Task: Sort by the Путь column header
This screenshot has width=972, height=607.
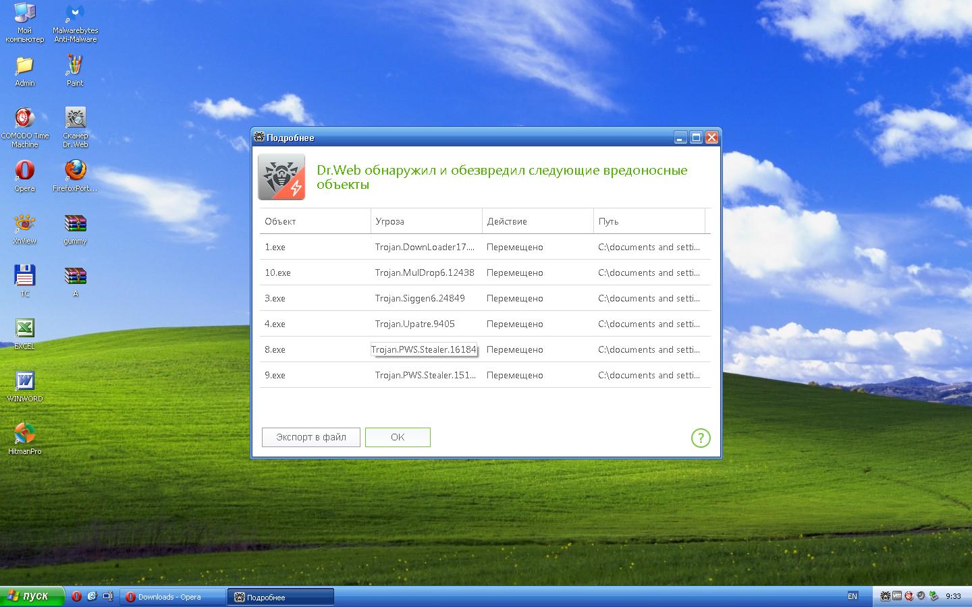Action: [649, 221]
